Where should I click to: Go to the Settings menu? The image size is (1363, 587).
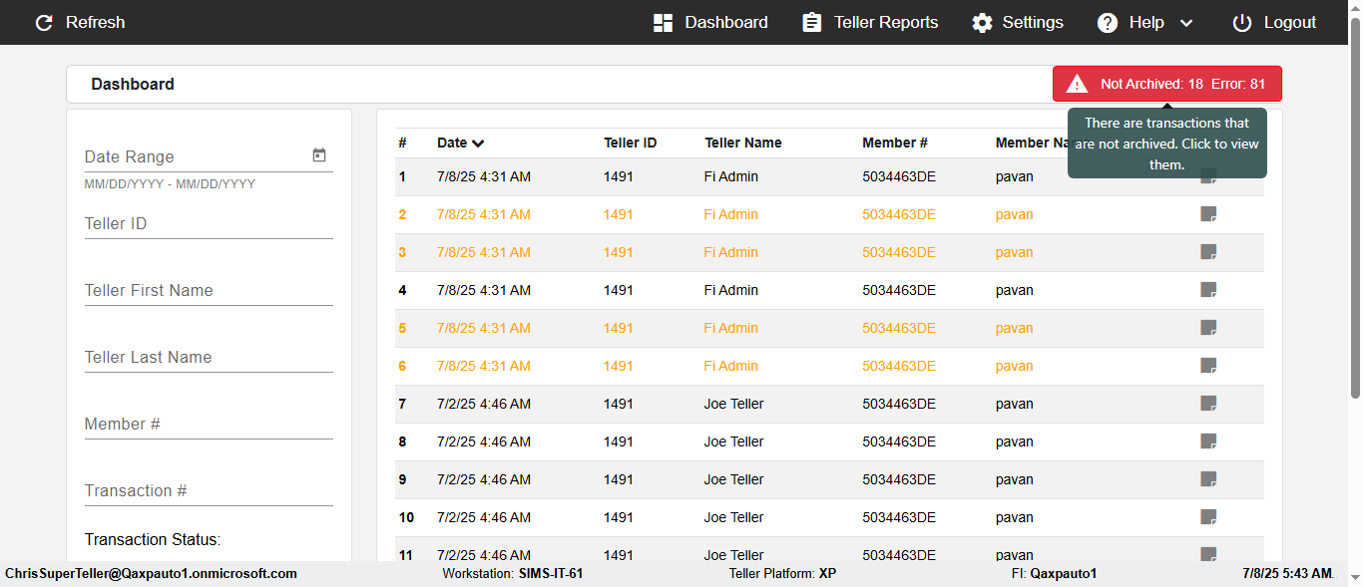pyautogui.click(x=1033, y=23)
